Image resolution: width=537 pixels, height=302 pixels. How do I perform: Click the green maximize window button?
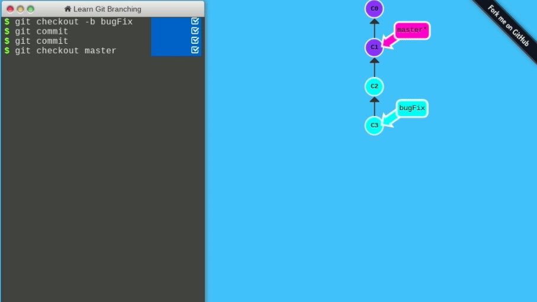click(30, 9)
